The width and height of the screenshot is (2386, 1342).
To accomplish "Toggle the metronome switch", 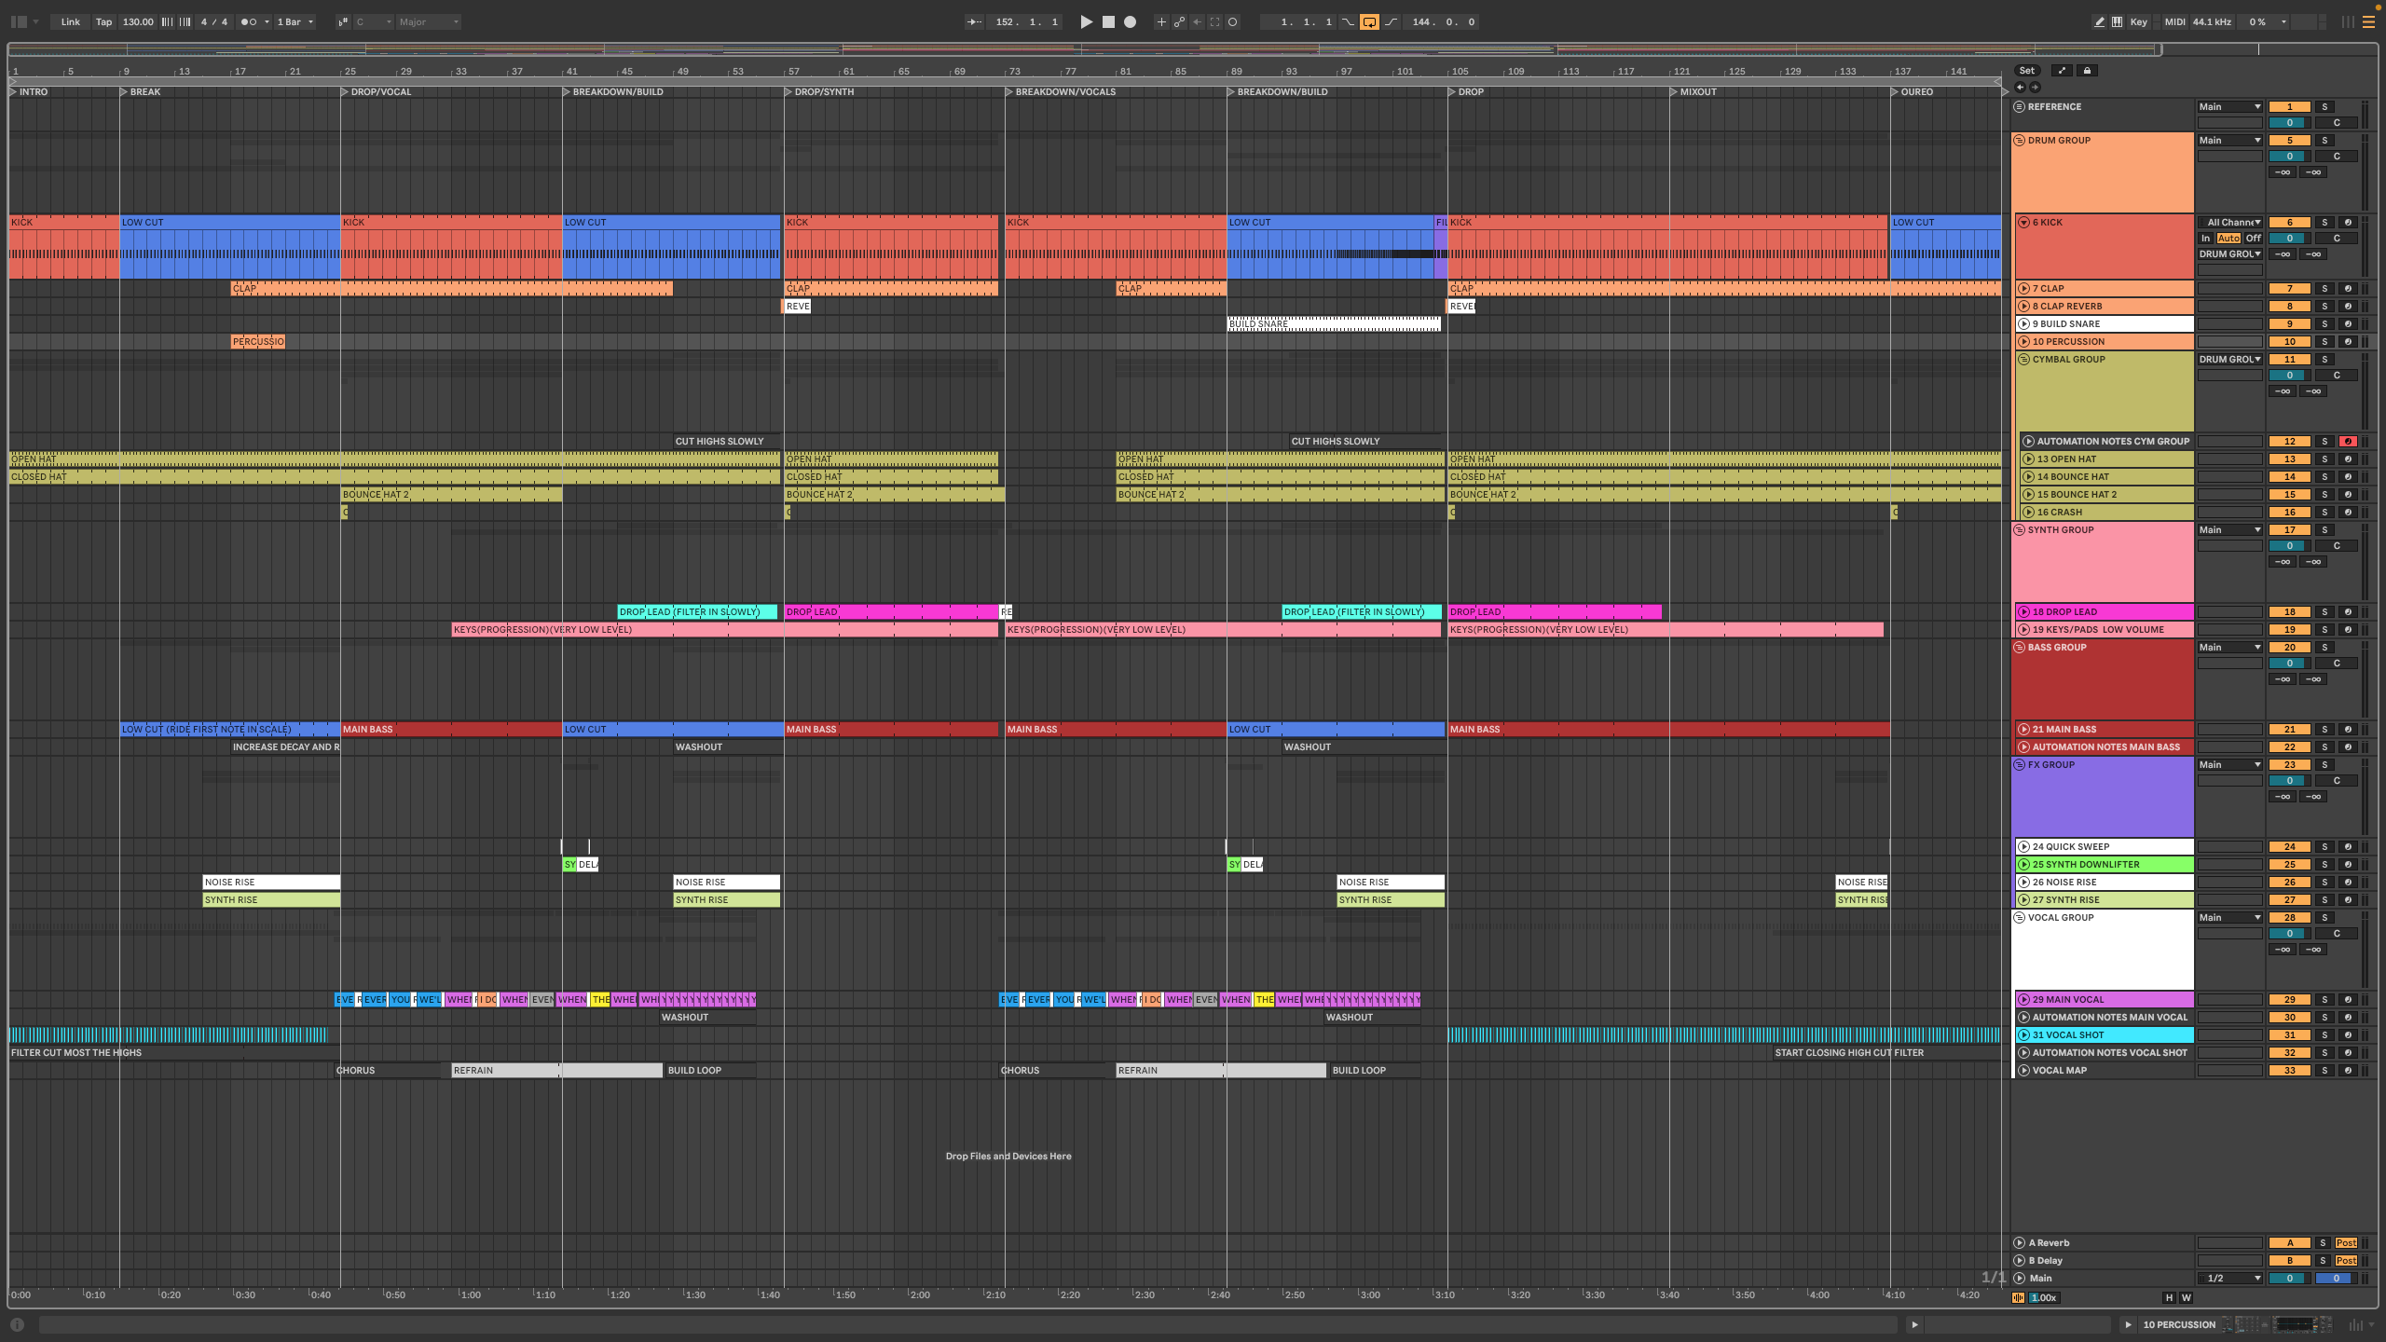I will (248, 21).
